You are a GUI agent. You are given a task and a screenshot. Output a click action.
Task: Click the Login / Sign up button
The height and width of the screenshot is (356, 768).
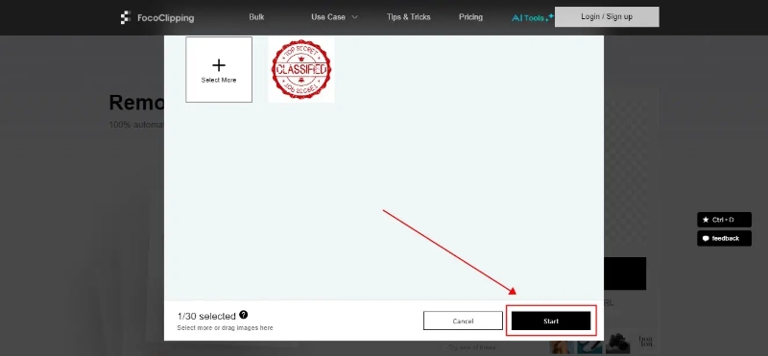[607, 16]
